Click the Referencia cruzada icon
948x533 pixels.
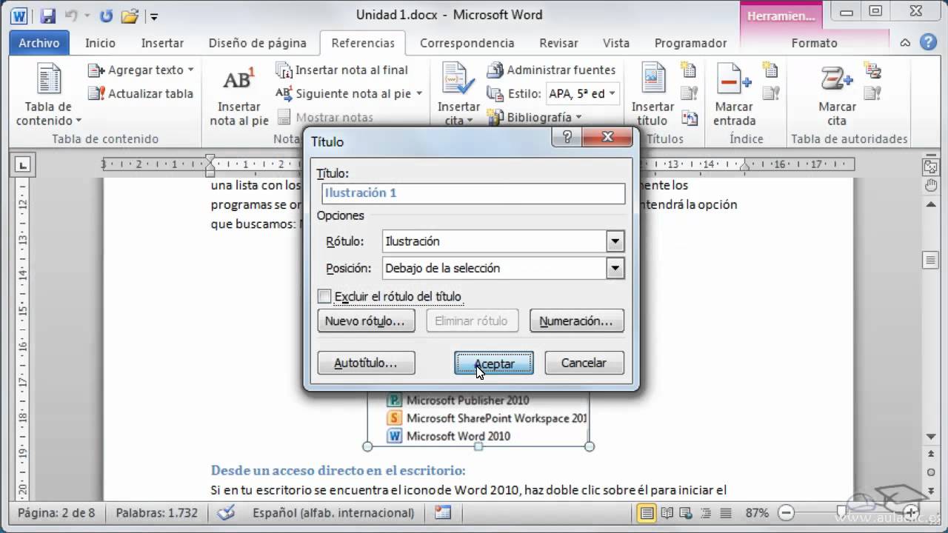click(690, 117)
